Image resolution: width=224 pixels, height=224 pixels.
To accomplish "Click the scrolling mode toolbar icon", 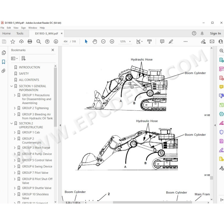I will click(149, 42).
